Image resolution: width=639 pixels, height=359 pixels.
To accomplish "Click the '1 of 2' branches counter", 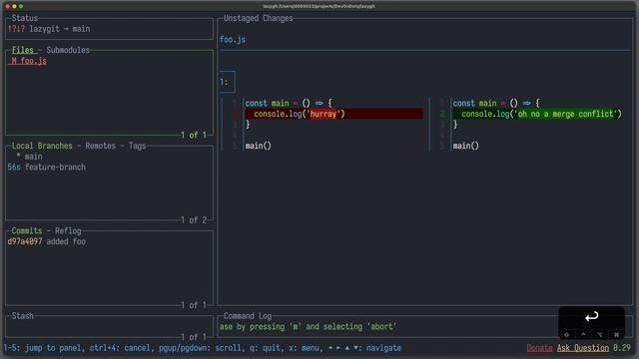I will pyautogui.click(x=194, y=220).
